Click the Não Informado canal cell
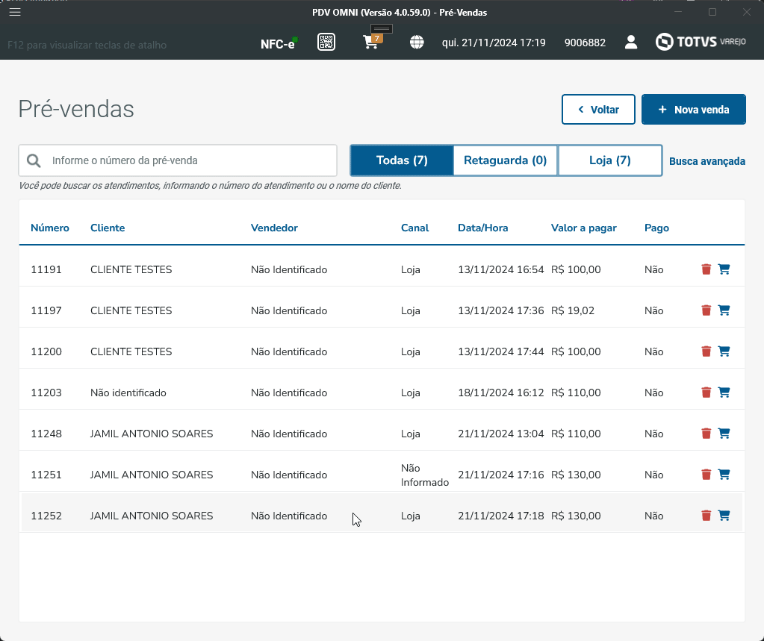Viewport: 764px width, 641px height. [x=425, y=475]
